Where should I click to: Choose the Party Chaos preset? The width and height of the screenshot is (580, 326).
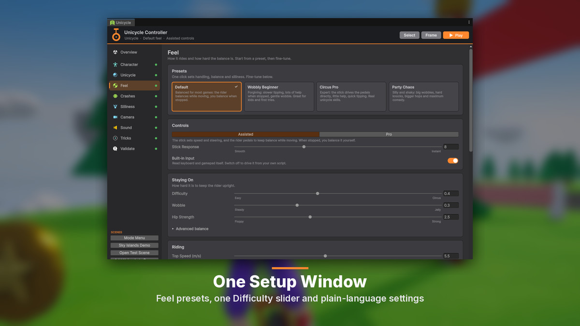[x=423, y=97]
